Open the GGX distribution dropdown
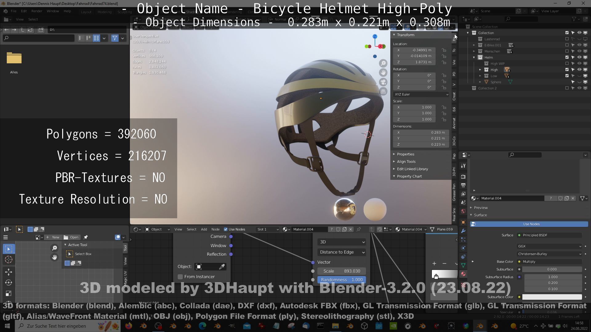 click(x=549, y=246)
